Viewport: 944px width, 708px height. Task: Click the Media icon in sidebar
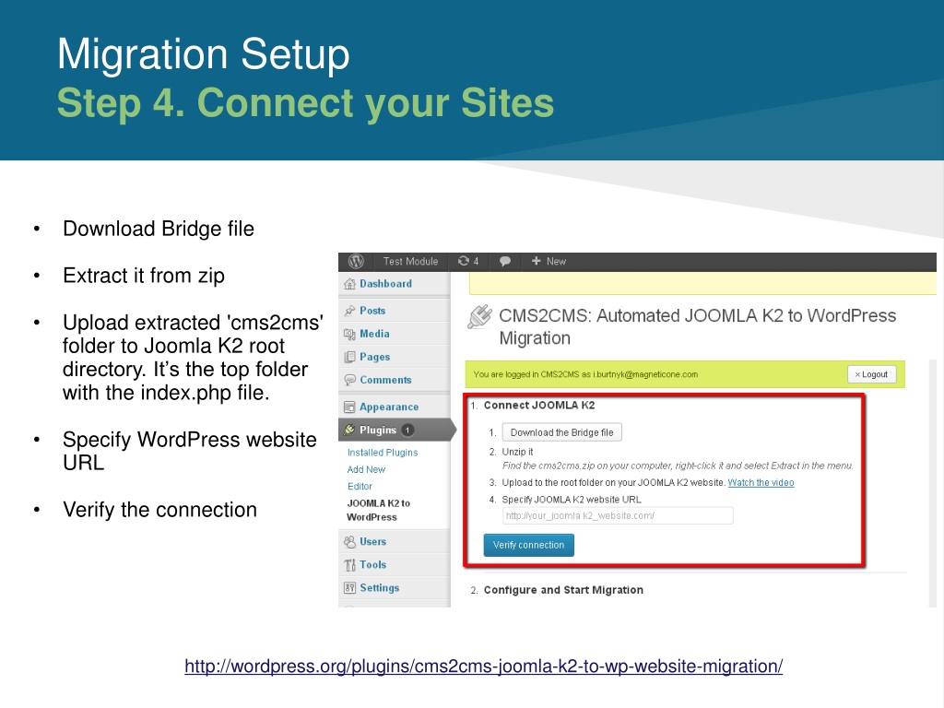point(349,334)
